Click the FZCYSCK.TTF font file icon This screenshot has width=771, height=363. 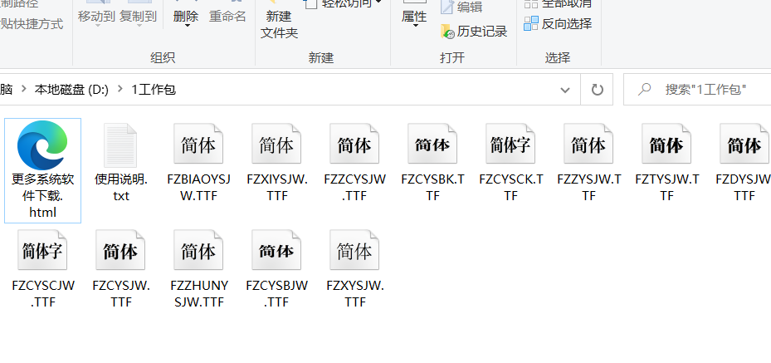click(x=510, y=146)
